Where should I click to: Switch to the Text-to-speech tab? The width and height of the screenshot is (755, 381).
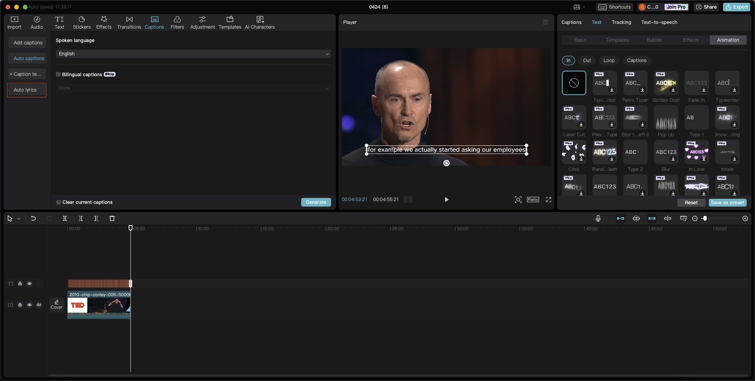coord(659,22)
